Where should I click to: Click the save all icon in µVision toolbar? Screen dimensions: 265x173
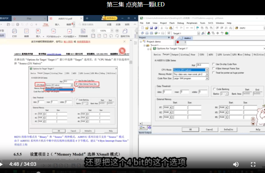click(155, 28)
